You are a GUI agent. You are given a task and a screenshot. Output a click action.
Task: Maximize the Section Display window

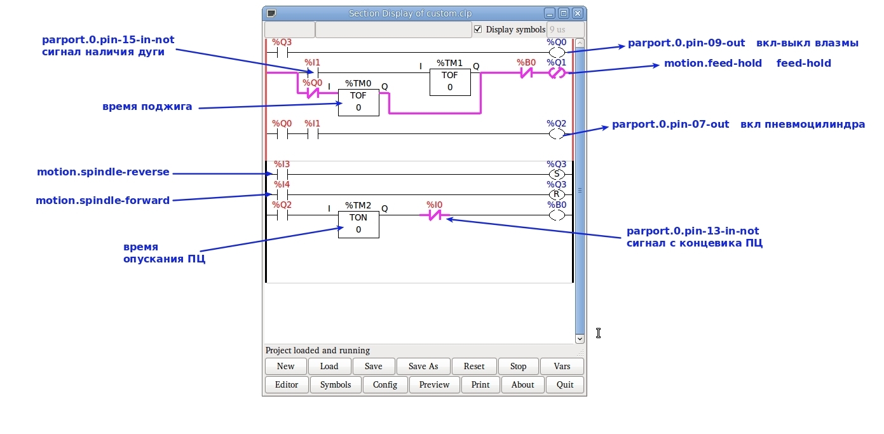coord(563,13)
